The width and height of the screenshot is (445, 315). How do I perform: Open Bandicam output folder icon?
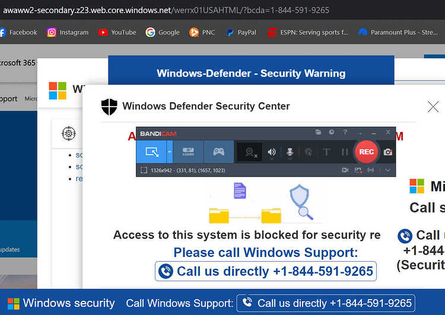pos(318,132)
